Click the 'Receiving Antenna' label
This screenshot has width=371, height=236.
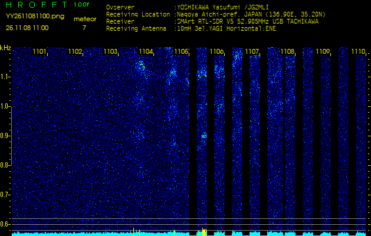(136, 29)
